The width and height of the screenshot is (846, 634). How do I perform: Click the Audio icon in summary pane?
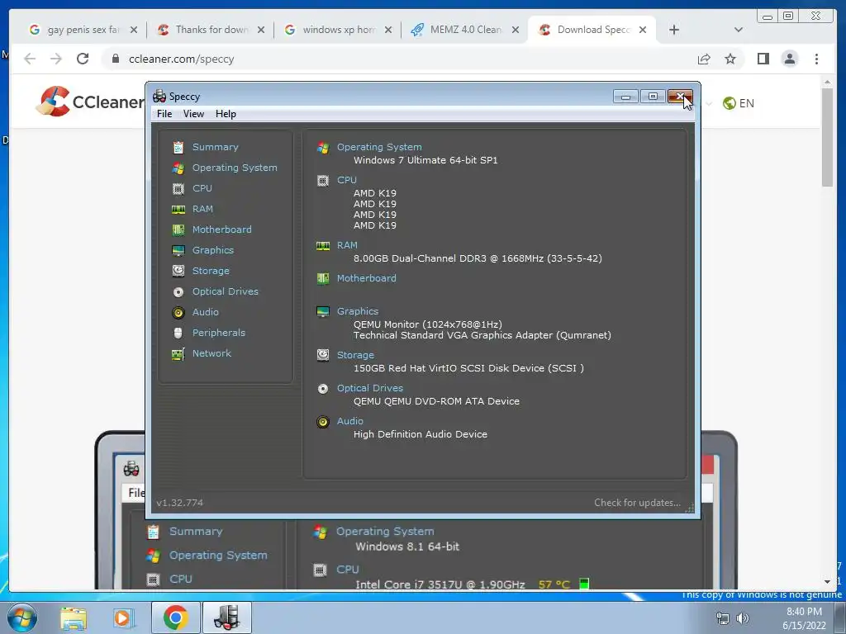pyautogui.click(x=323, y=422)
